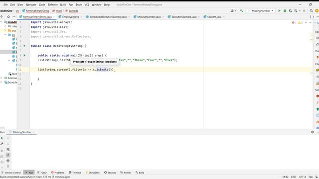Open editor tabs more options menu
This screenshot has height=179, width=319.
click(x=310, y=17)
